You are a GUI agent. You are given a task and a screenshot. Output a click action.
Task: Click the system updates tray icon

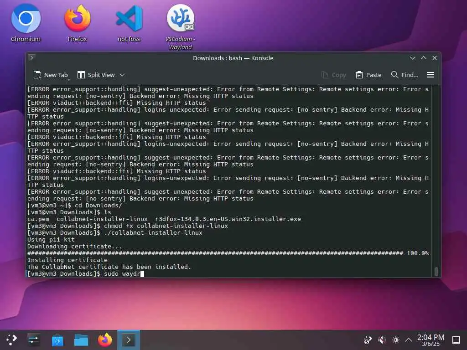coord(368,340)
